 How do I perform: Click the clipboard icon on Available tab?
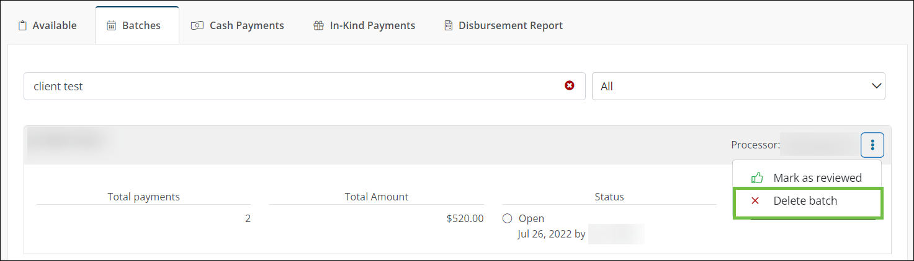click(x=23, y=26)
